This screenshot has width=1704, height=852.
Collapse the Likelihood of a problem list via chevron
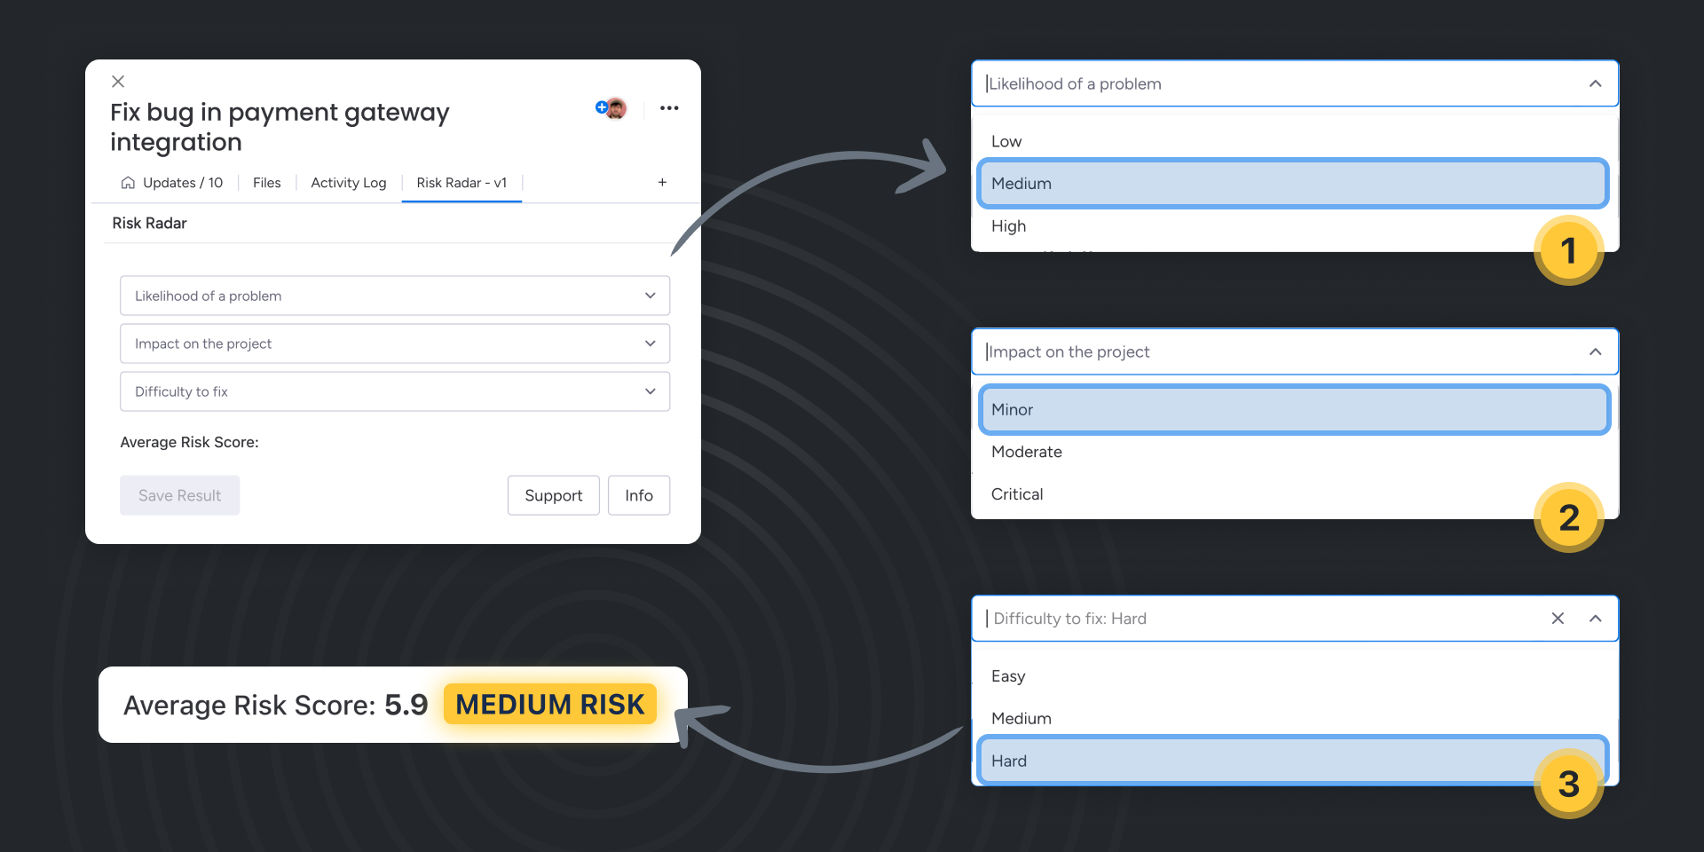click(x=1595, y=83)
